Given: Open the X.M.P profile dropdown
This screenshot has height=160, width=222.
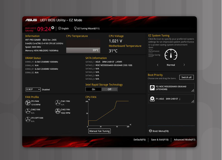Looking at the screenshot, I should point(33,89).
